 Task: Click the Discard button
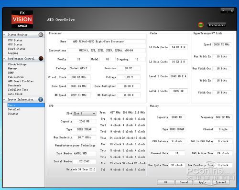(221, 182)
